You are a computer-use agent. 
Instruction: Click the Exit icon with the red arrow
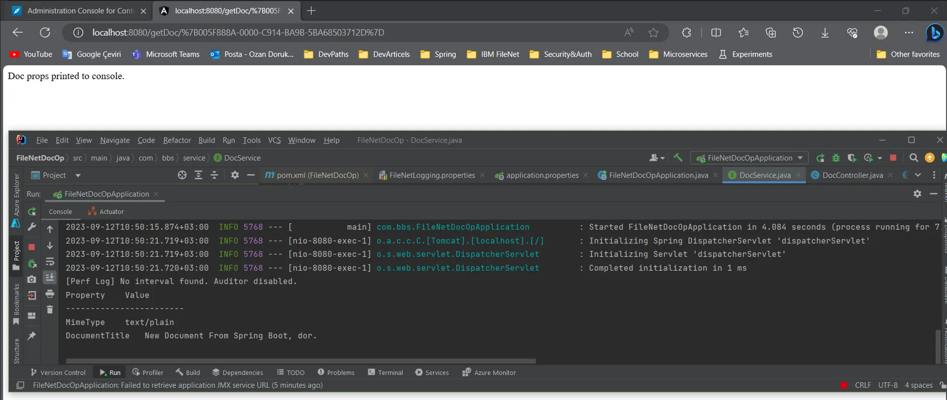coord(32,295)
